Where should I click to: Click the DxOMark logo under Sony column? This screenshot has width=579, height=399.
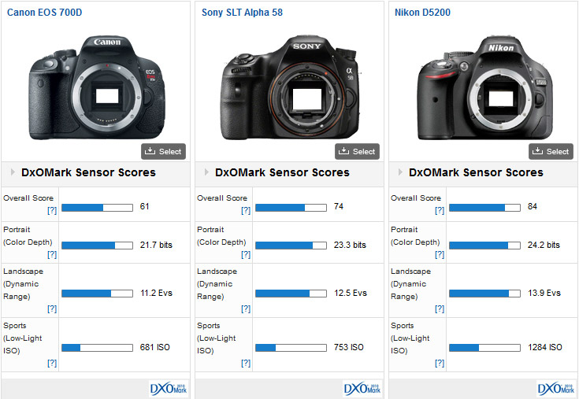coord(362,389)
